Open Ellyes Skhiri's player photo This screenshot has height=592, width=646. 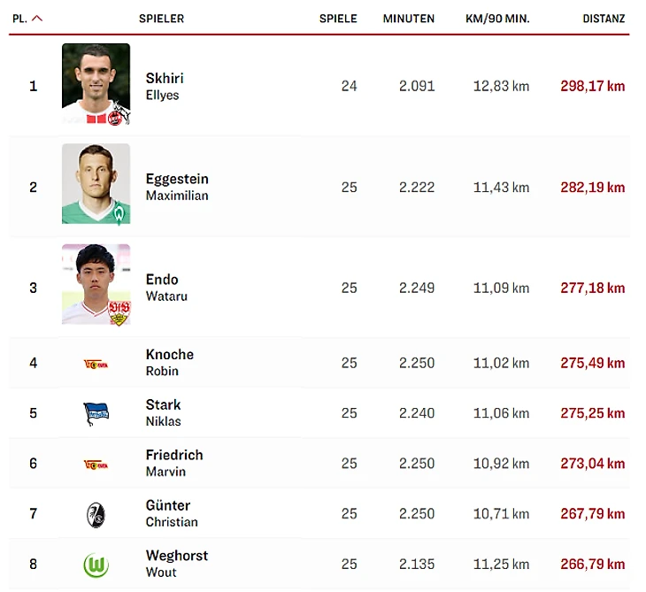[x=96, y=85]
